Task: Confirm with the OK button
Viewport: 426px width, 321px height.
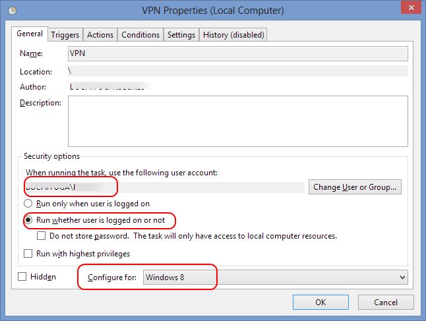Action: pyautogui.click(x=320, y=303)
